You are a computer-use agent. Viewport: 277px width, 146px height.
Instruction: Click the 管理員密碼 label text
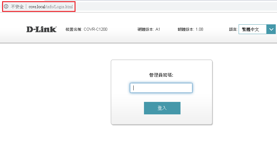161,75
